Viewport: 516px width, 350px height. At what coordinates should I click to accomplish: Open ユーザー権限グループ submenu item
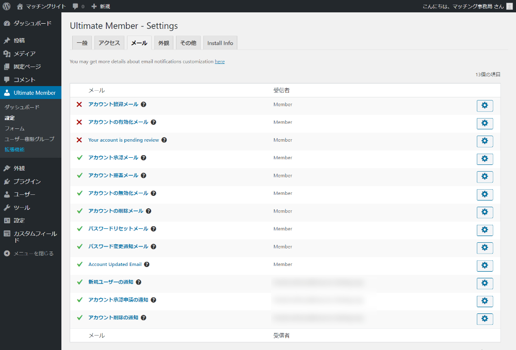point(29,139)
